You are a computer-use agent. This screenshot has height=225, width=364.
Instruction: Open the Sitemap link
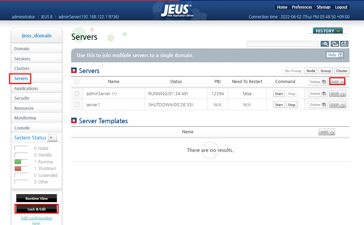click(323, 7)
